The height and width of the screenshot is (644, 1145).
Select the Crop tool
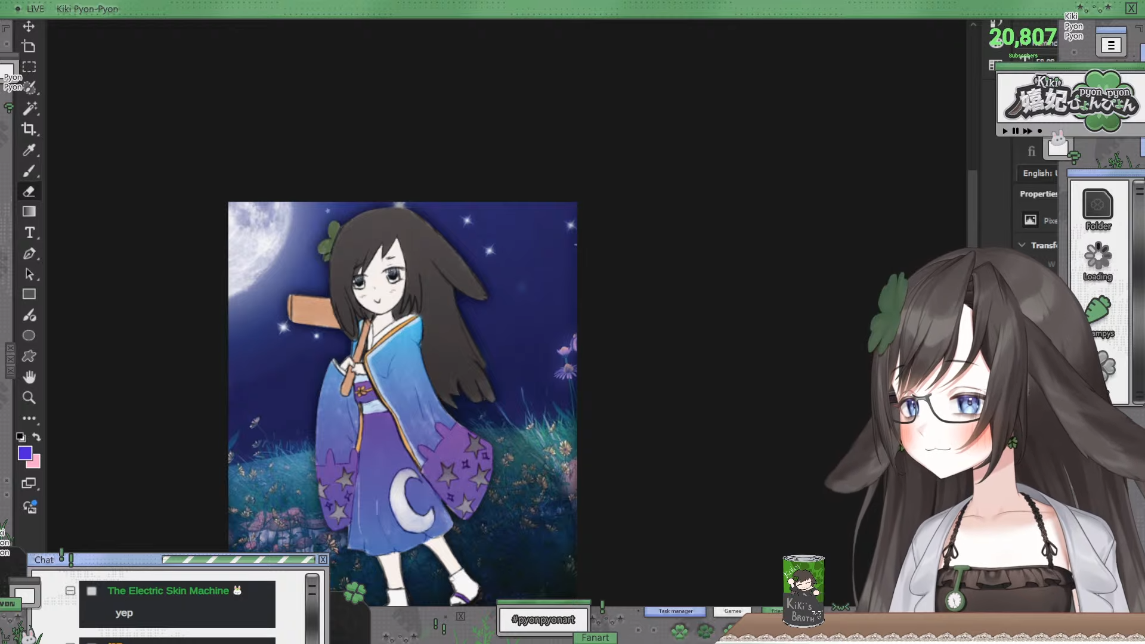pos(29,129)
